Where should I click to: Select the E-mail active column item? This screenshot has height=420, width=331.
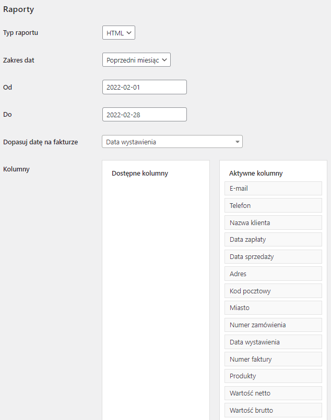(x=273, y=188)
